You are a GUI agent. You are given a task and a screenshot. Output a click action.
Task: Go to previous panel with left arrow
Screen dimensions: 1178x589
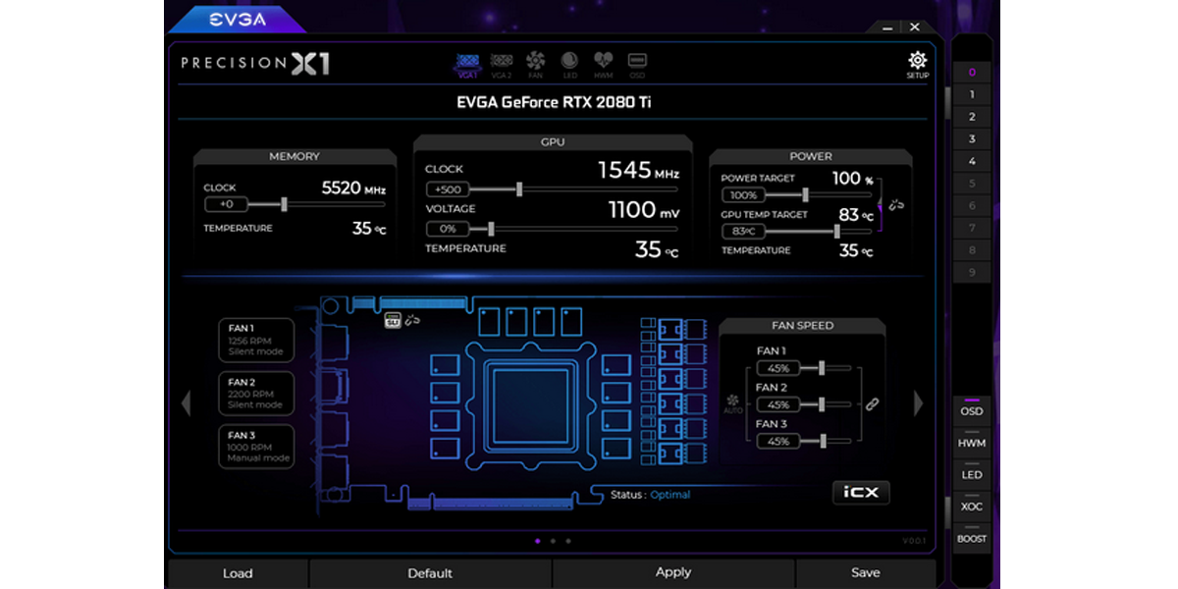(x=186, y=402)
